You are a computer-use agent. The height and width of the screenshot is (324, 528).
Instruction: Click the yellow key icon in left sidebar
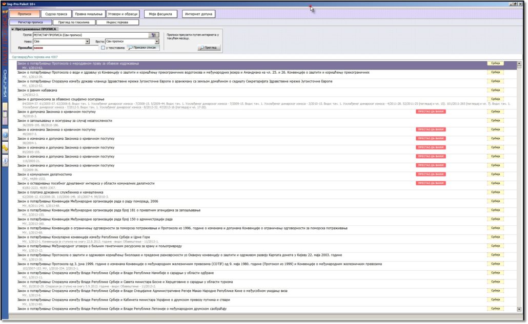tap(5, 148)
